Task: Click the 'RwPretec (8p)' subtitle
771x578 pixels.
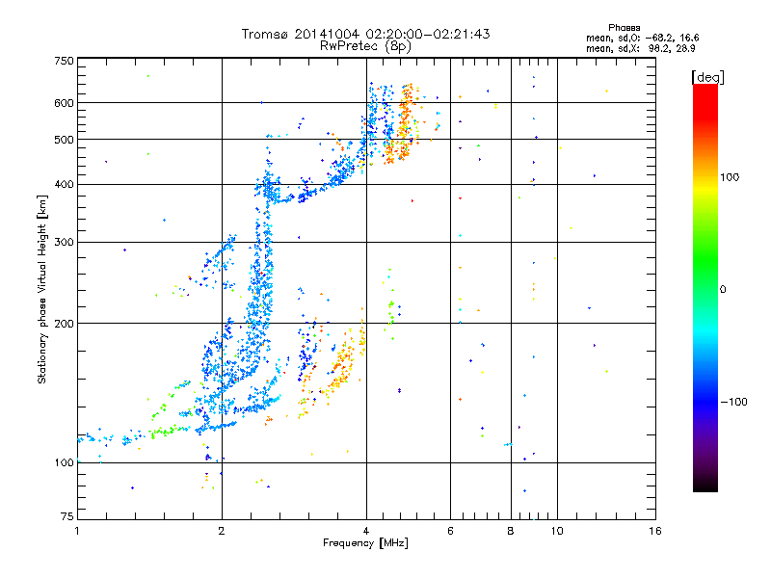Action: 365,46
